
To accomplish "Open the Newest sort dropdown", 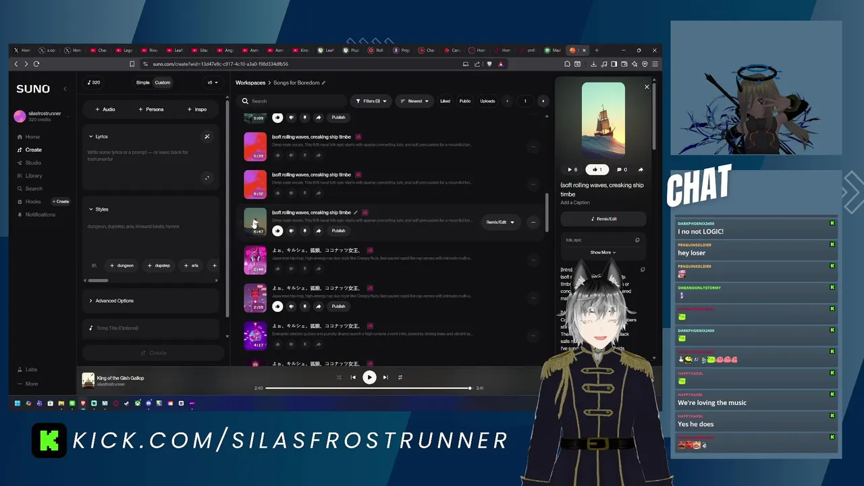I will pos(414,101).
